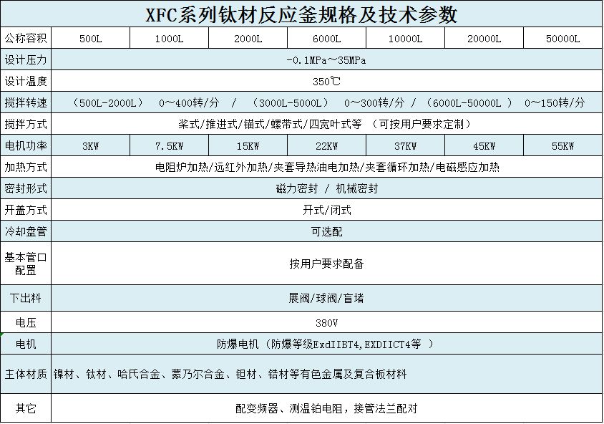This screenshot has width=604, height=424.
Task: Select the 磁力密封 / 机械密封 cell
Action: (326, 189)
